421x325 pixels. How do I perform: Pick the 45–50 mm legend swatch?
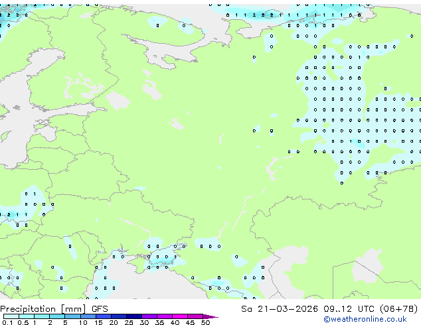(195, 316)
